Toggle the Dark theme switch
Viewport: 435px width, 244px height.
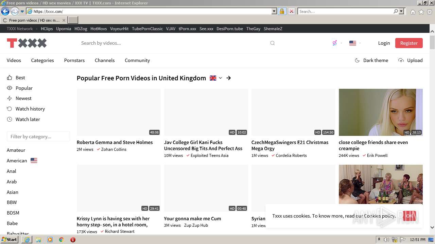tap(371, 60)
